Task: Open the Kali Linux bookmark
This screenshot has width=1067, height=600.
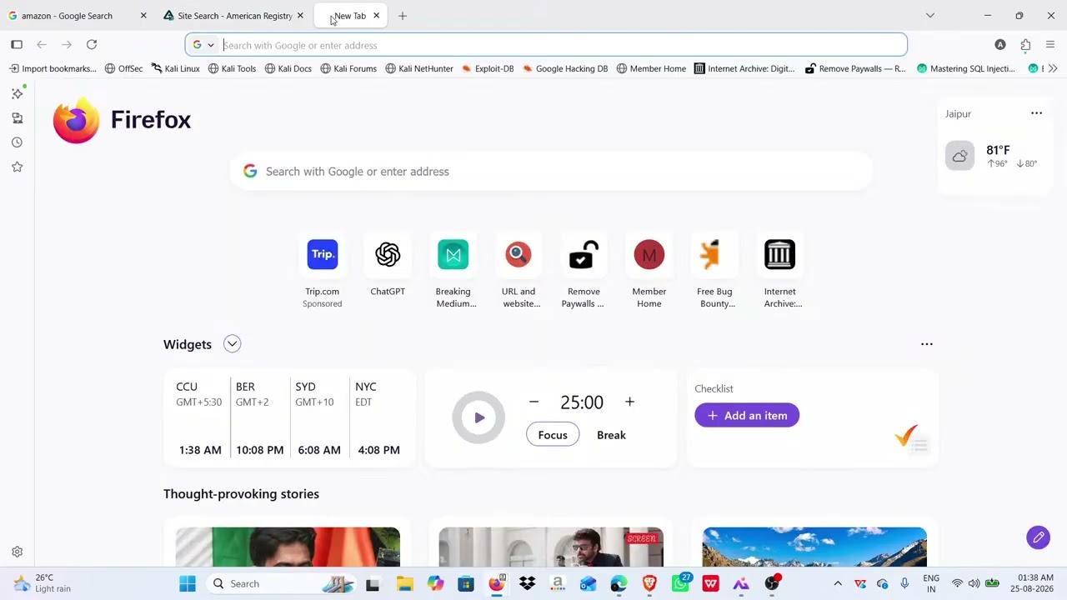Action: click(176, 68)
